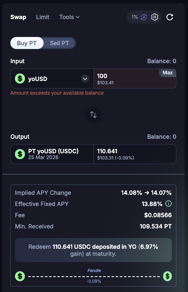Switch toggle to Buy PT

click(27, 43)
